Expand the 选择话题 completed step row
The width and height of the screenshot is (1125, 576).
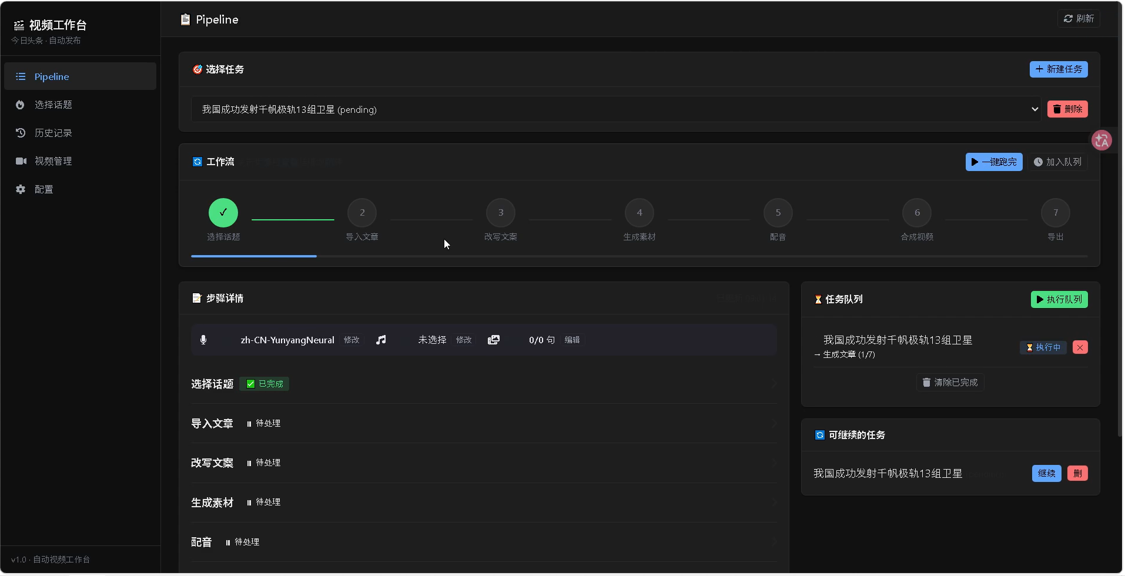484,384
